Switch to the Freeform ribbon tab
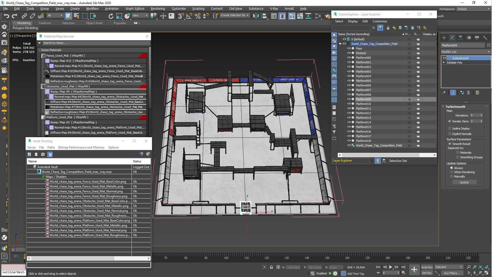The height and width of the screenshot is (277, 492). (45, 23)
